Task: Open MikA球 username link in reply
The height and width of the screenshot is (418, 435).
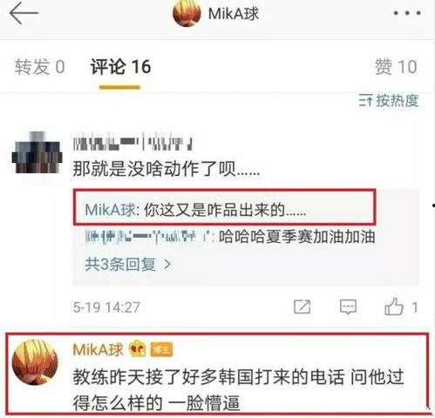Action: click(x=110, y=210)
